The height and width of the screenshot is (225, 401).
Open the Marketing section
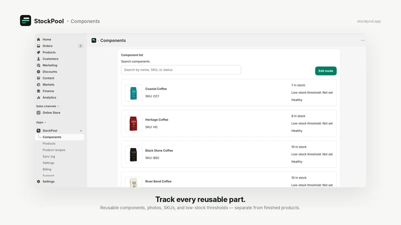coord(50,65)
